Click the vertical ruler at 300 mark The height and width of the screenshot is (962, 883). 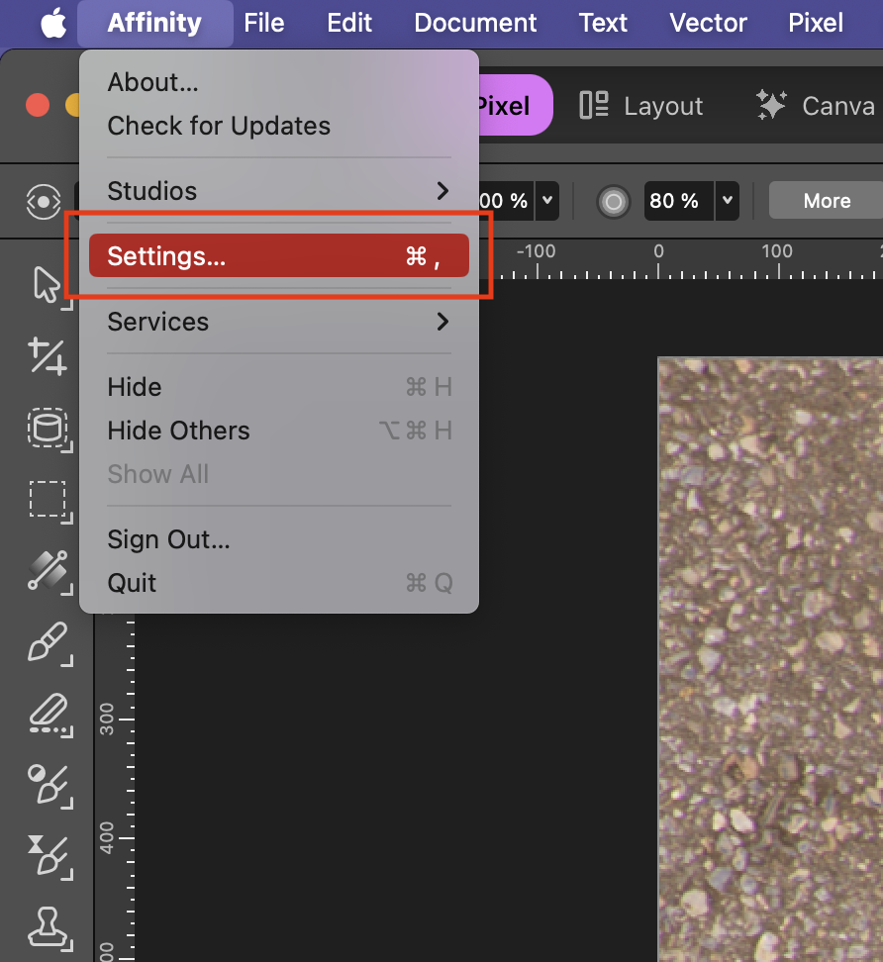pos(116,720)
